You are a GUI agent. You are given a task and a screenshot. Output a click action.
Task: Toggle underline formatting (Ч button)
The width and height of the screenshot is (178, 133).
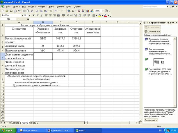(42, 15)
